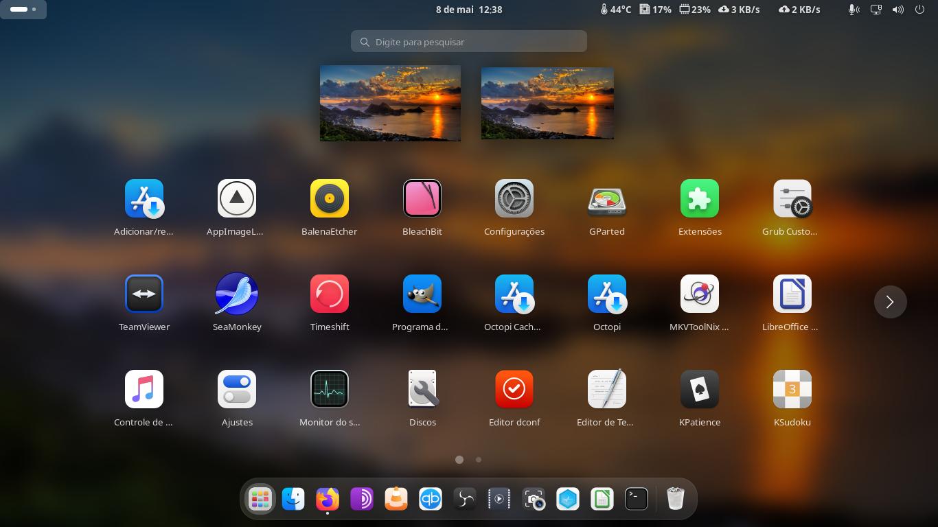Click the show applications dock button

click(260, 499)
